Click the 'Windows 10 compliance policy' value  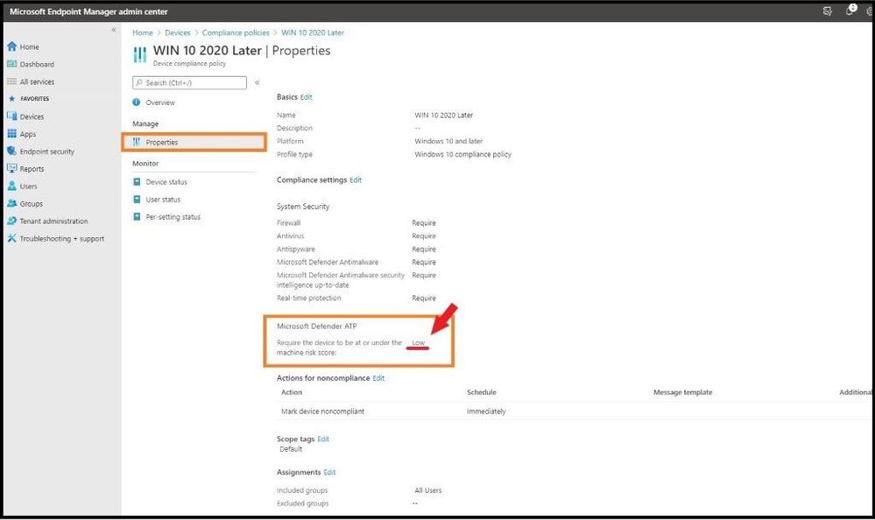(462, 155)
